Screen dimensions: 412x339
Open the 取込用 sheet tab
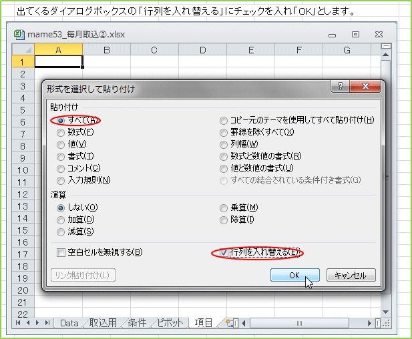coord(103,323)
